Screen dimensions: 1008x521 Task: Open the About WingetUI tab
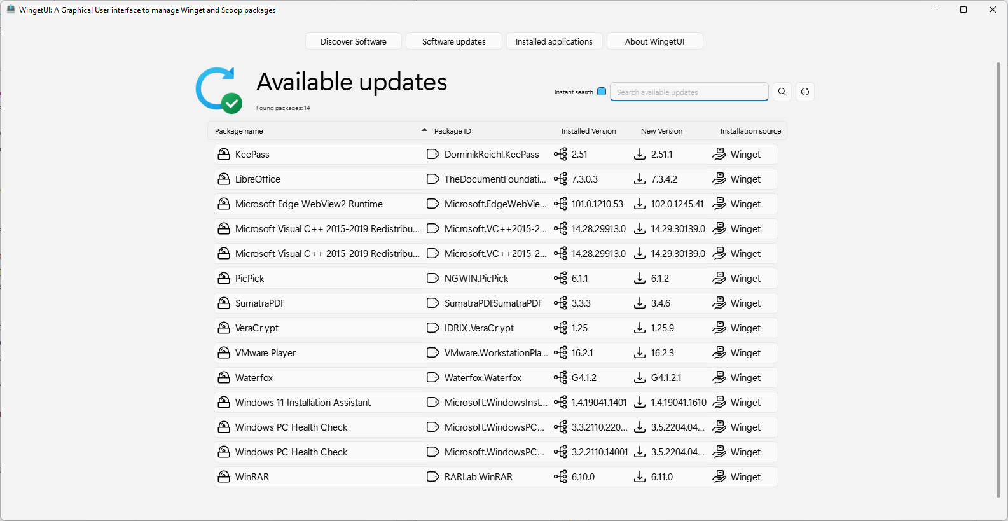click(x=654, y=41)
